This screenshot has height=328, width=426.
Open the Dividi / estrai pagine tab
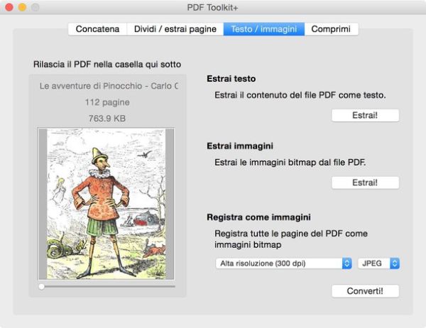[175, 29]
